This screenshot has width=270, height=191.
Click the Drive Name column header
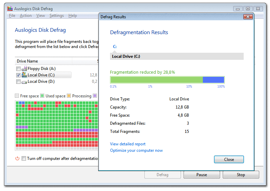pyautogui.click(x=44, y=61)
